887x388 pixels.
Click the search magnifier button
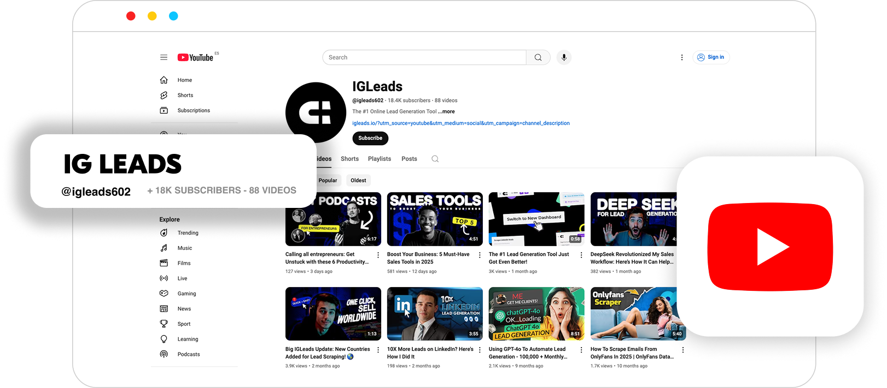pyautogui.click(x=538, y=57)
